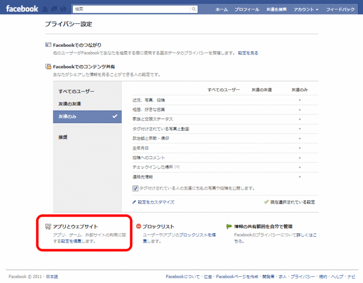Click the アプリとウェブサイト heading
363x283 pixels.
tap(75, 227)
